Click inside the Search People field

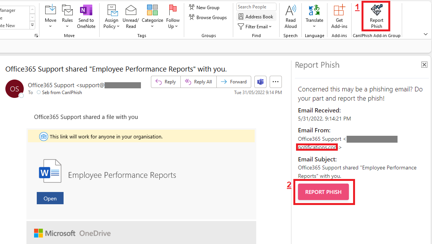tap(256, 7)
